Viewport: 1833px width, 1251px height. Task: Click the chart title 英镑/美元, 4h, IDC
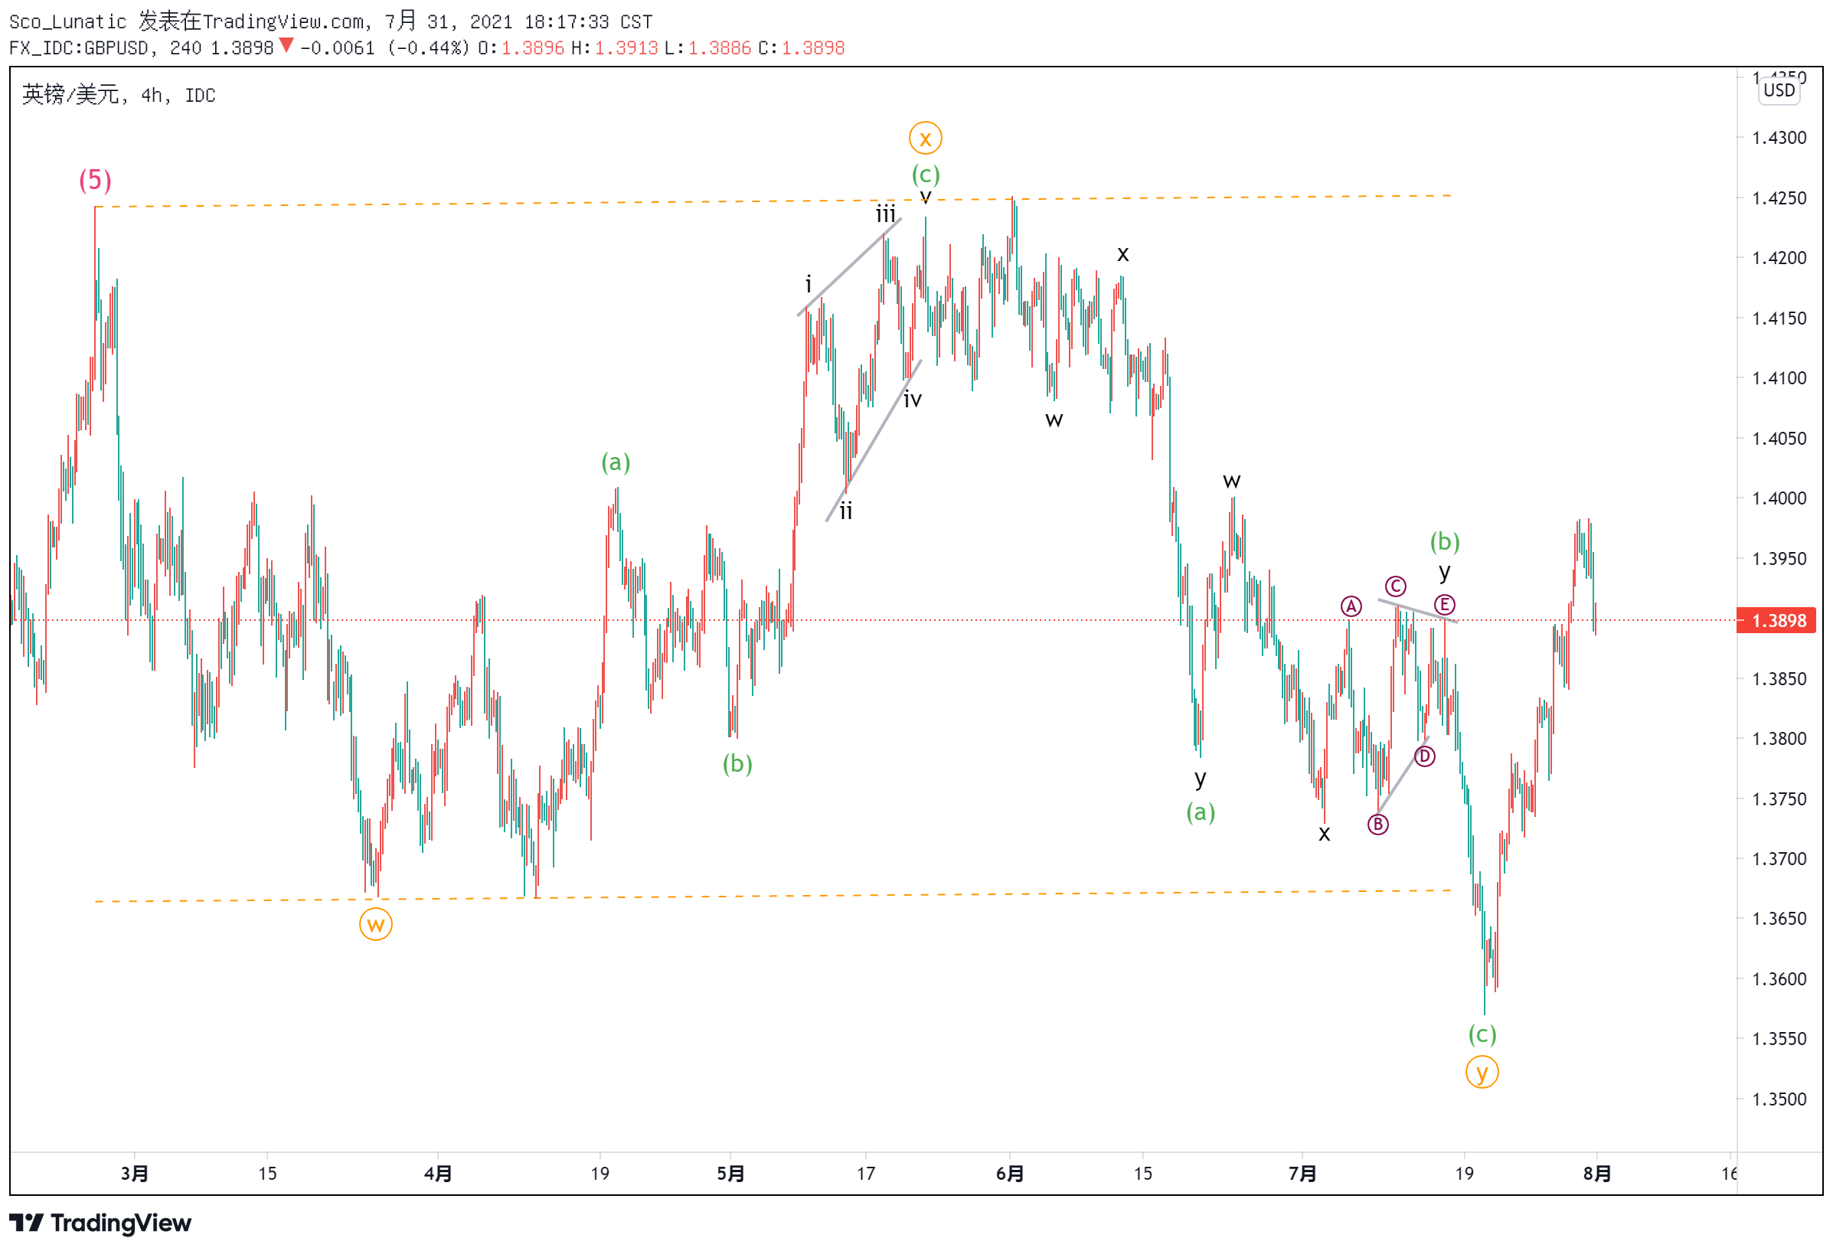[119, 95]
